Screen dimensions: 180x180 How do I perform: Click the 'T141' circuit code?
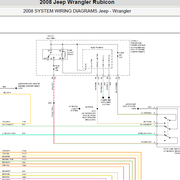point(24,122)
